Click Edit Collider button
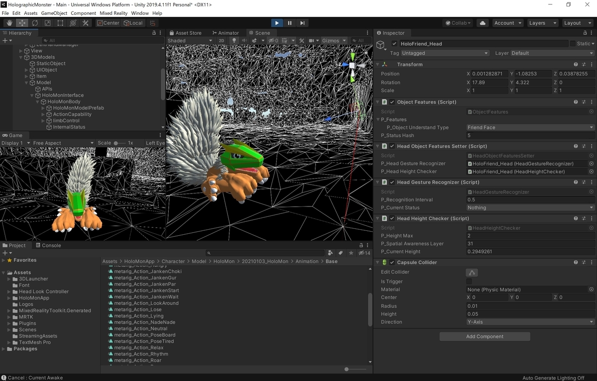Image resolution: width=597 pixels, height=381 pixels. pyautogui.click(x=472, y=272)
